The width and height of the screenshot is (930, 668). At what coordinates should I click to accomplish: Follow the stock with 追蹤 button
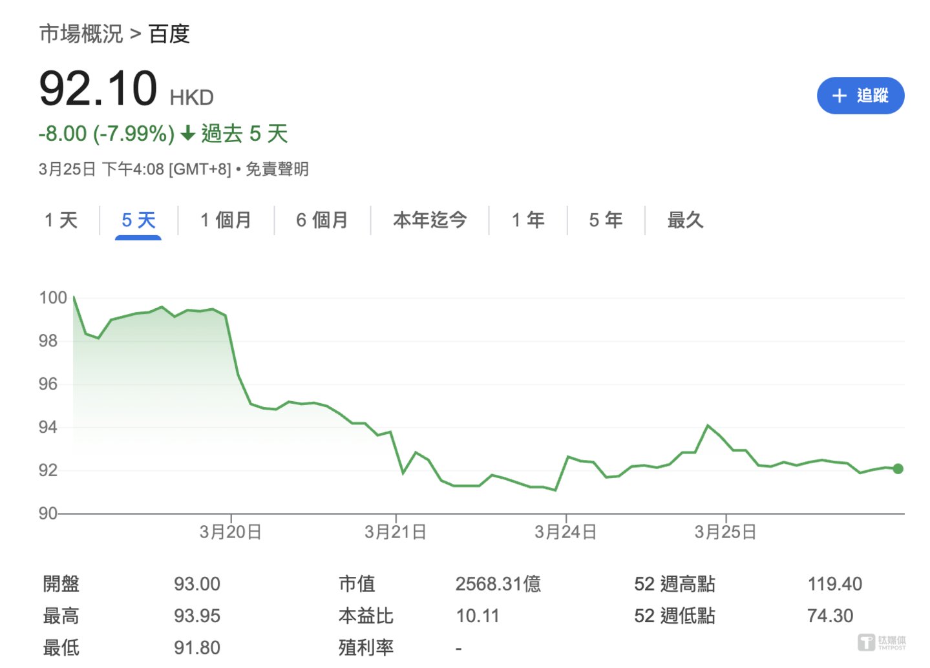tap(860, 96)
